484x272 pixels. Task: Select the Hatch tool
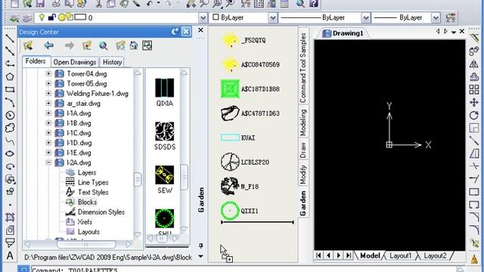click(10, 218)
